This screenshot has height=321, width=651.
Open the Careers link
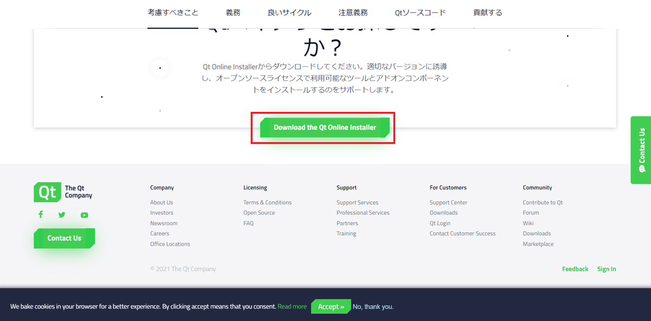pos(159,234)
